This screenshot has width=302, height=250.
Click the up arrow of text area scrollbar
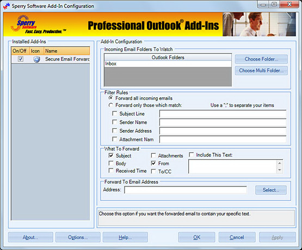[280, 163]
